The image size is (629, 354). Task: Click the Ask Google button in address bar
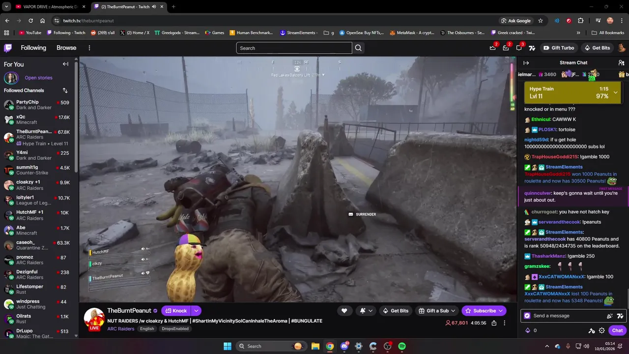(516, 21)
